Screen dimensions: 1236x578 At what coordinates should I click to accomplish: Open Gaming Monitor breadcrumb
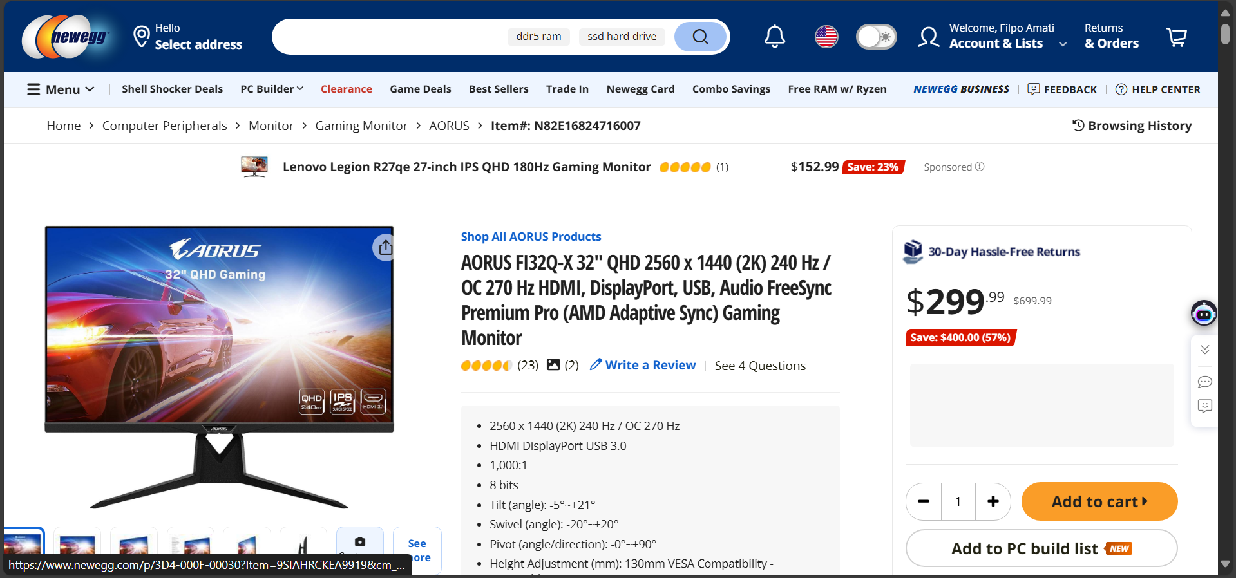pyautogui.click(x=361, y=126)
